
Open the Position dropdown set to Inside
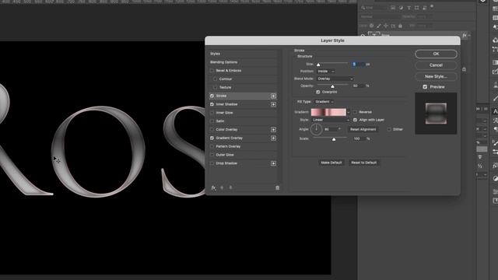click(x=325, y=72)
